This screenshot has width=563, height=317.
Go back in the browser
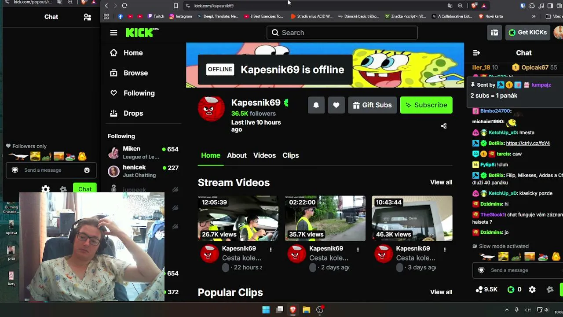coord(106,6)
